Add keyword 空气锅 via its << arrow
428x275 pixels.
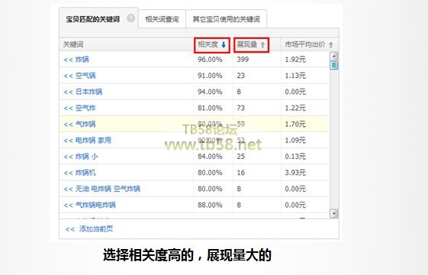(x=68, y=76)
